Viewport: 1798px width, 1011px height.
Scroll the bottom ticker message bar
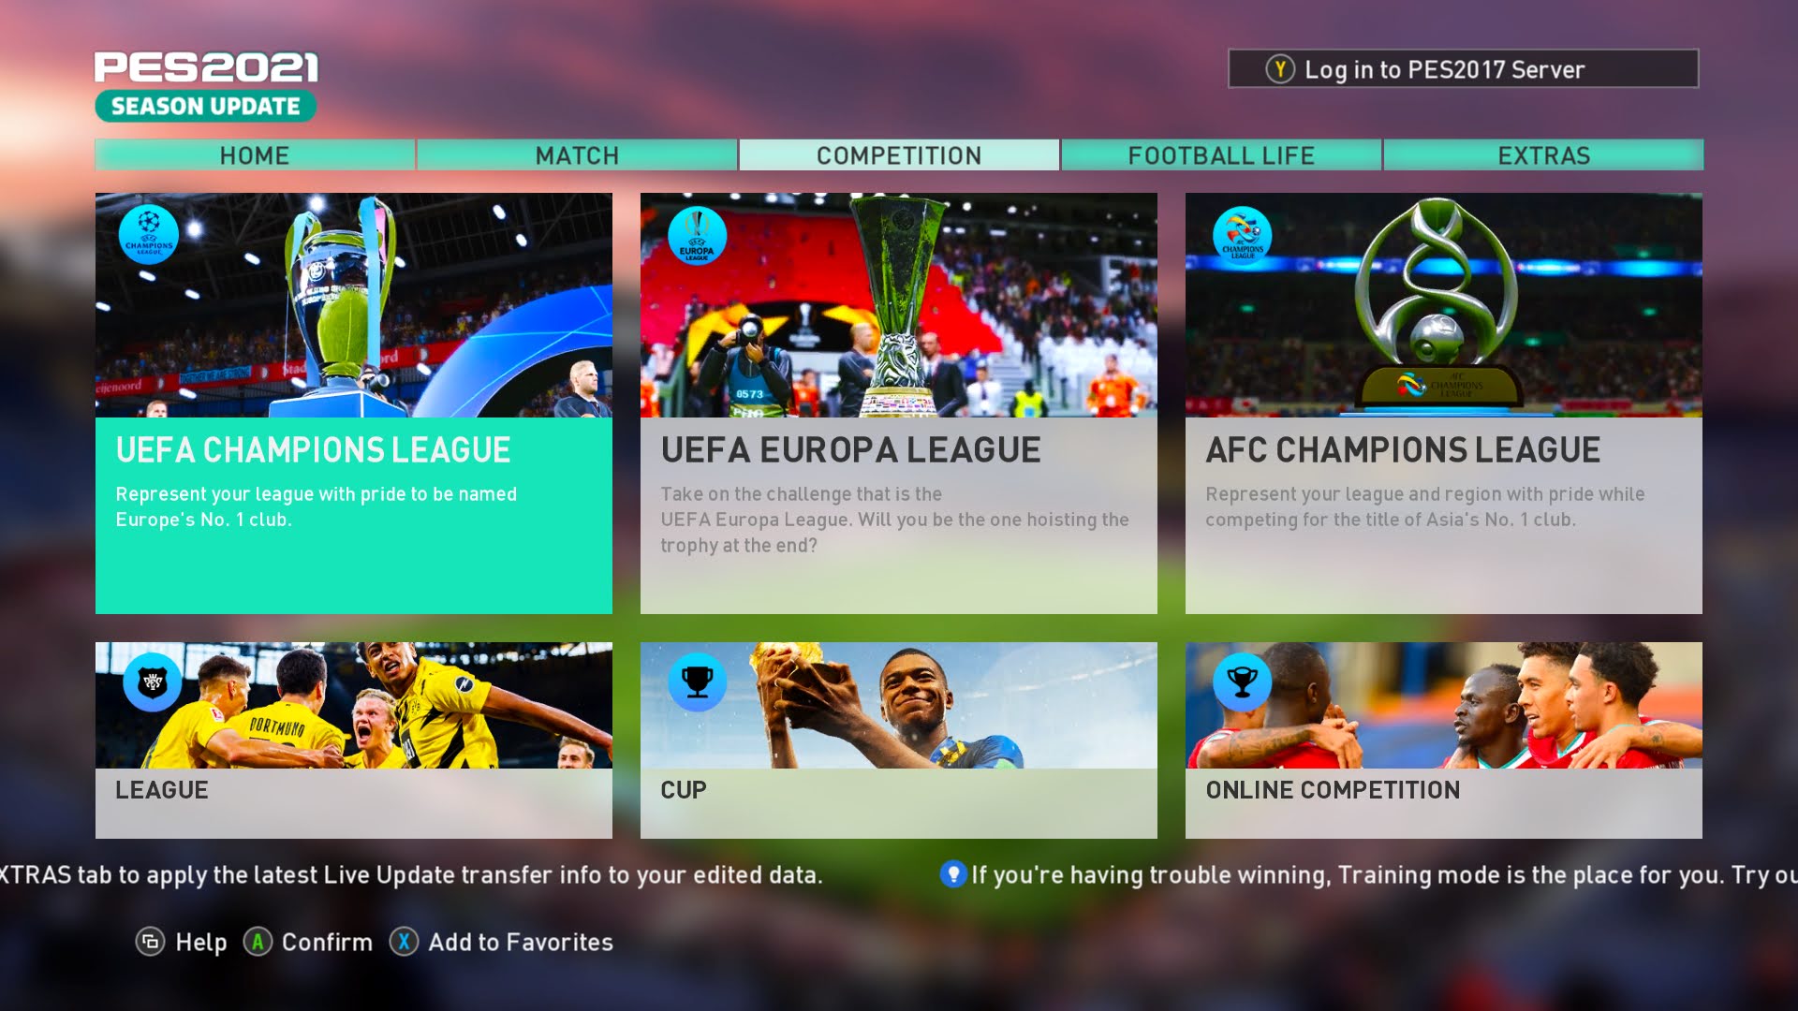[899, 874]
